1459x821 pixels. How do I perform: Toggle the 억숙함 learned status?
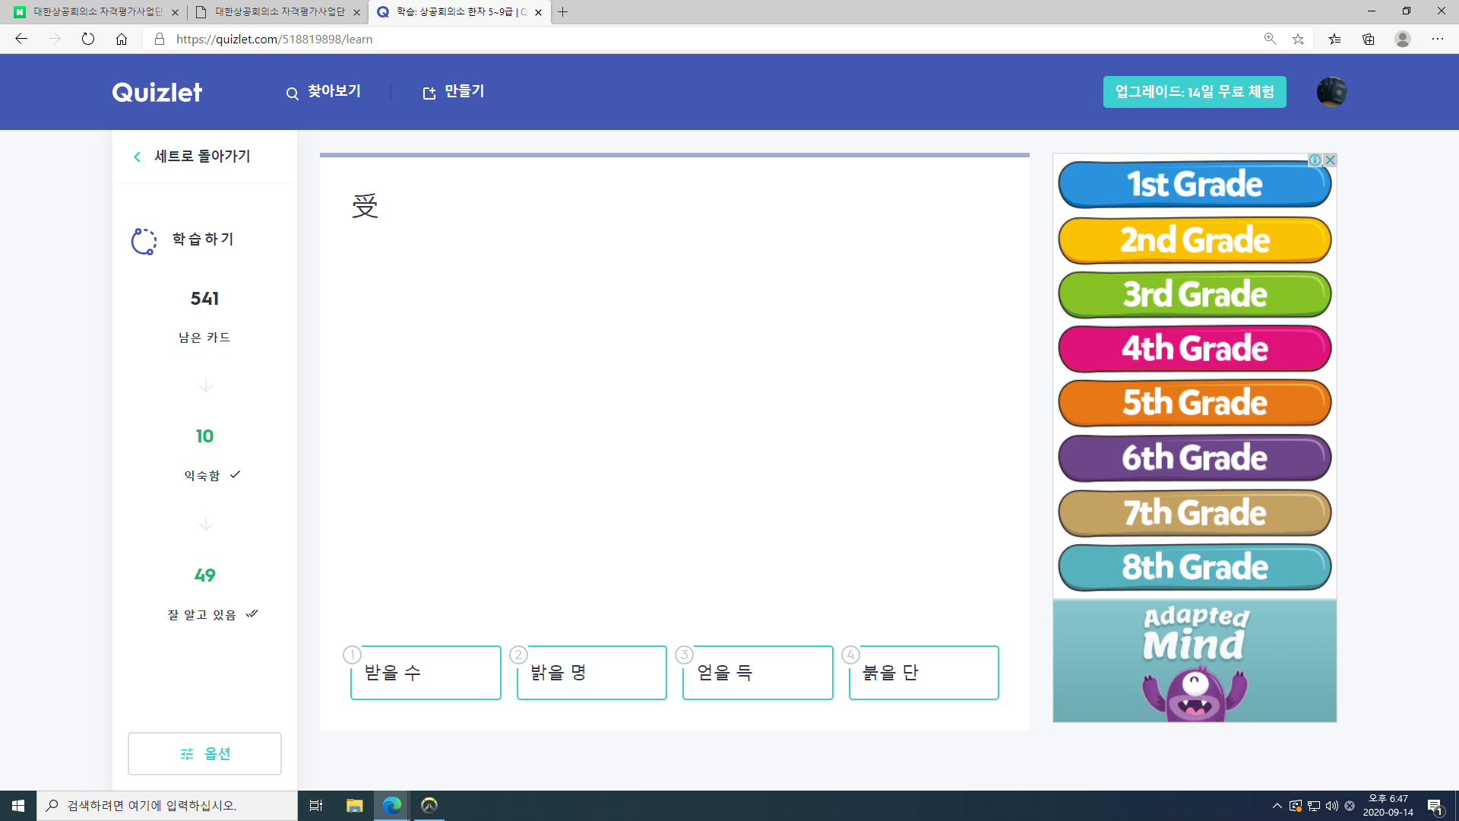(235, 474)
